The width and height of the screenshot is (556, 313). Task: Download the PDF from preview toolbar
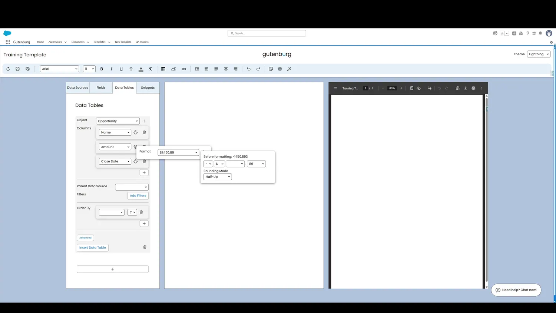466,88
